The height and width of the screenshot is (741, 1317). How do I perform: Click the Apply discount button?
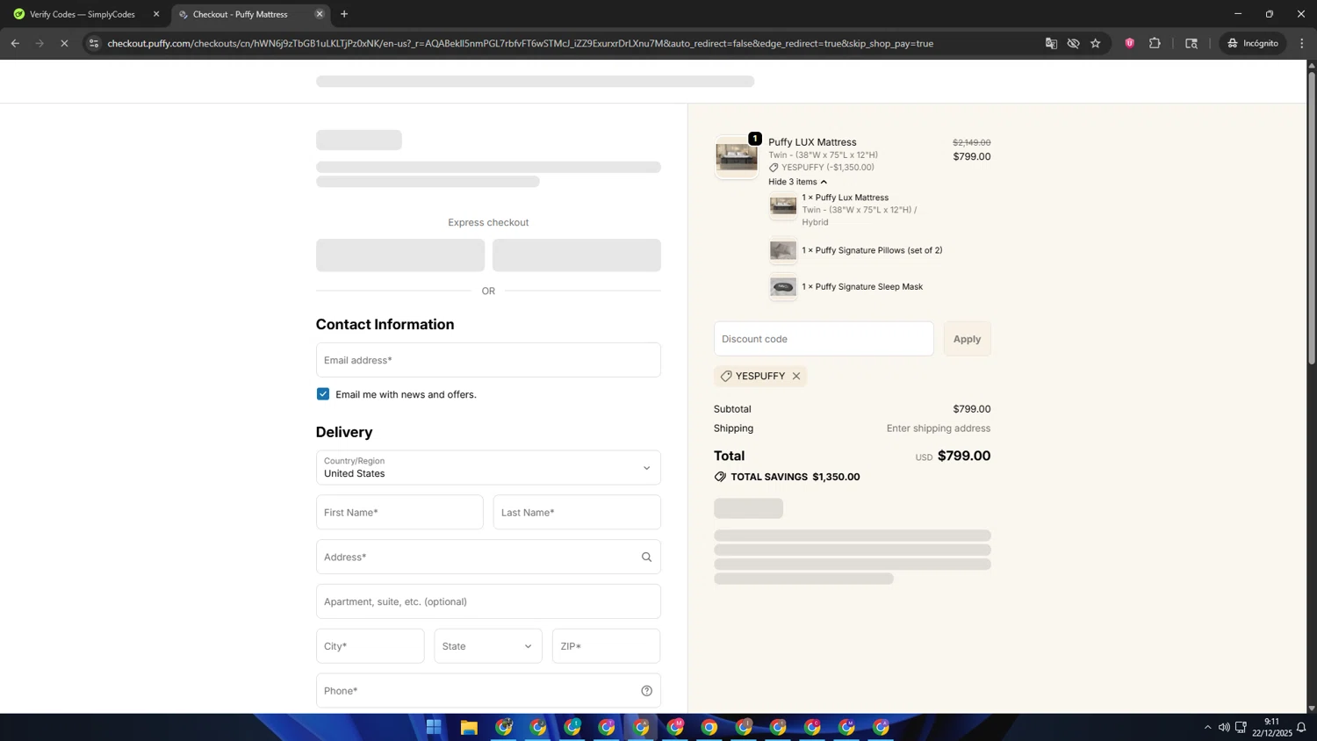pyautogui.click(x=967, y=339)
